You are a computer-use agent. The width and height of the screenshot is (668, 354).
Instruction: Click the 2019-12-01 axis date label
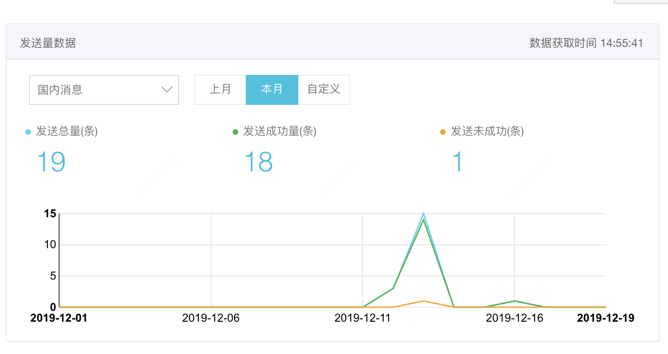coord(59,318)
